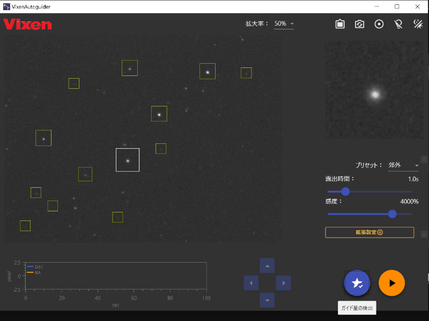
Task: Click the 露出時間 exposure slider handle
Action: (345, 192)
